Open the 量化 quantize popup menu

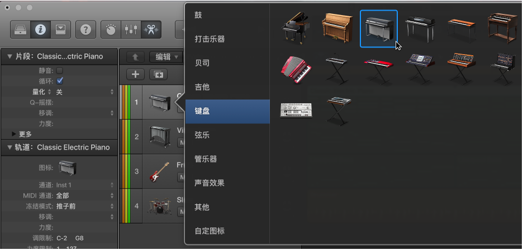coord(84,92)
